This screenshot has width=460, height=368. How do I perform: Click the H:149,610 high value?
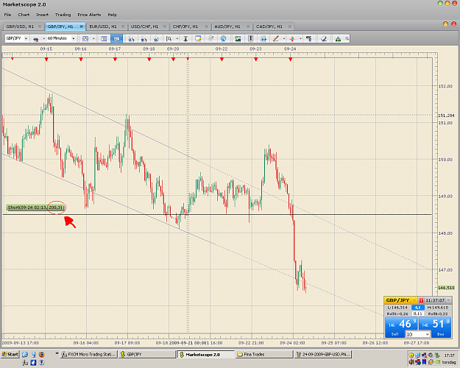(x=438, y=307)
